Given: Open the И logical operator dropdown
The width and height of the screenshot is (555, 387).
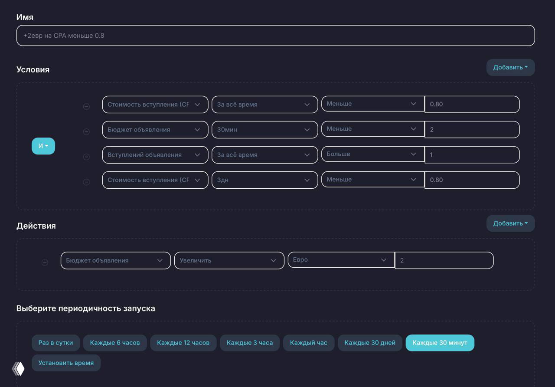Looking at the screenshot, I should pos(43,146).
